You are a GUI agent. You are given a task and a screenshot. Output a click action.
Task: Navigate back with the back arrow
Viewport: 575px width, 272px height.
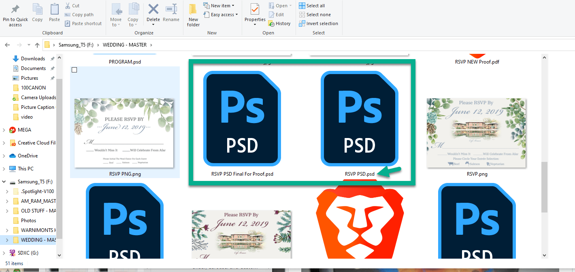7,45
